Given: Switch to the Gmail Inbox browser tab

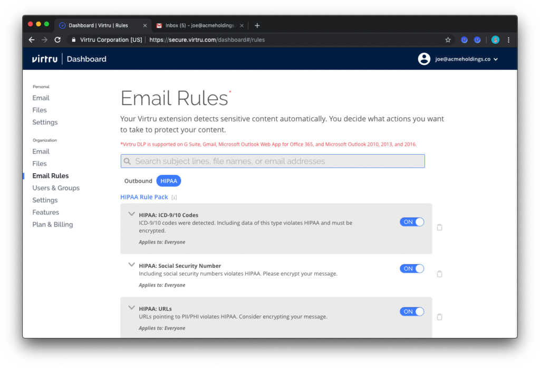Looking at the screenshot, I should [x=199, y=25].
